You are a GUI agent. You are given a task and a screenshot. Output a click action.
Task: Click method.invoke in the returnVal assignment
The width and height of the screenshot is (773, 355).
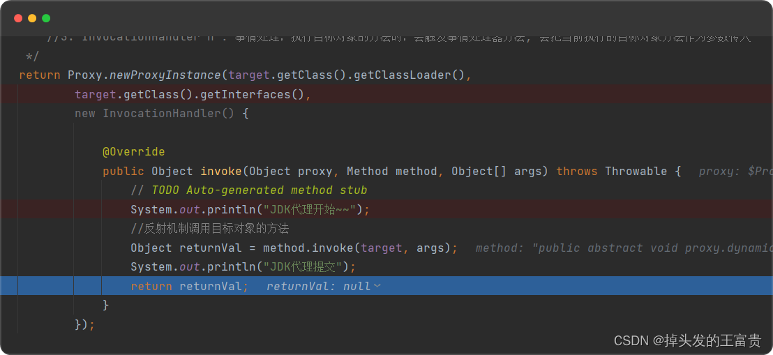coord(308,248)
